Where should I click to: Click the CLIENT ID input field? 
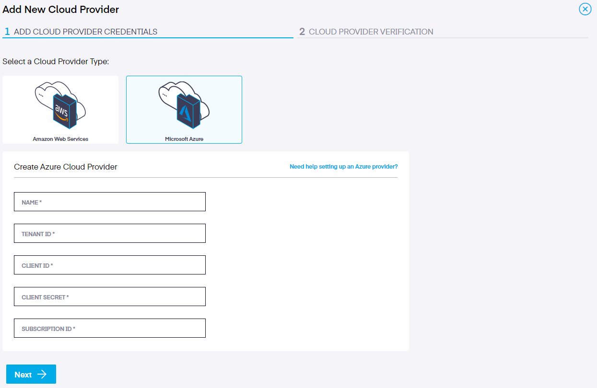[x=110, y=265]
